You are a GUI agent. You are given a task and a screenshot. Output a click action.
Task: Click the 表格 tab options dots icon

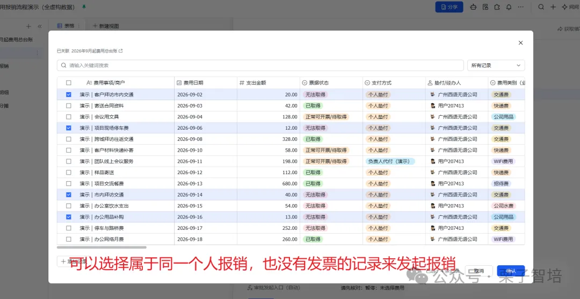[78, 26]
